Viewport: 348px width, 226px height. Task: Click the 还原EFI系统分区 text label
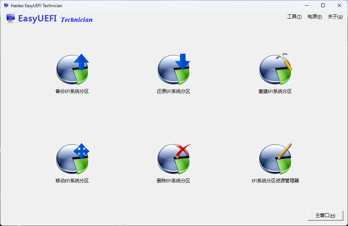pyautogui.click(x=173, y=91)
